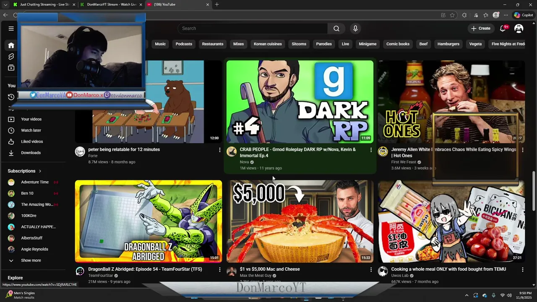
Task: Click the YouTube search input field
Action: click(x=253, y=29)
